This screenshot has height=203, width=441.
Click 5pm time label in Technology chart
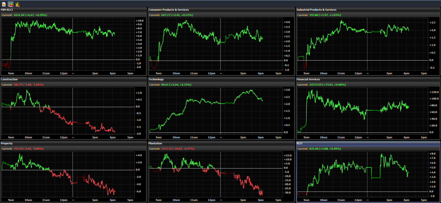278,137
